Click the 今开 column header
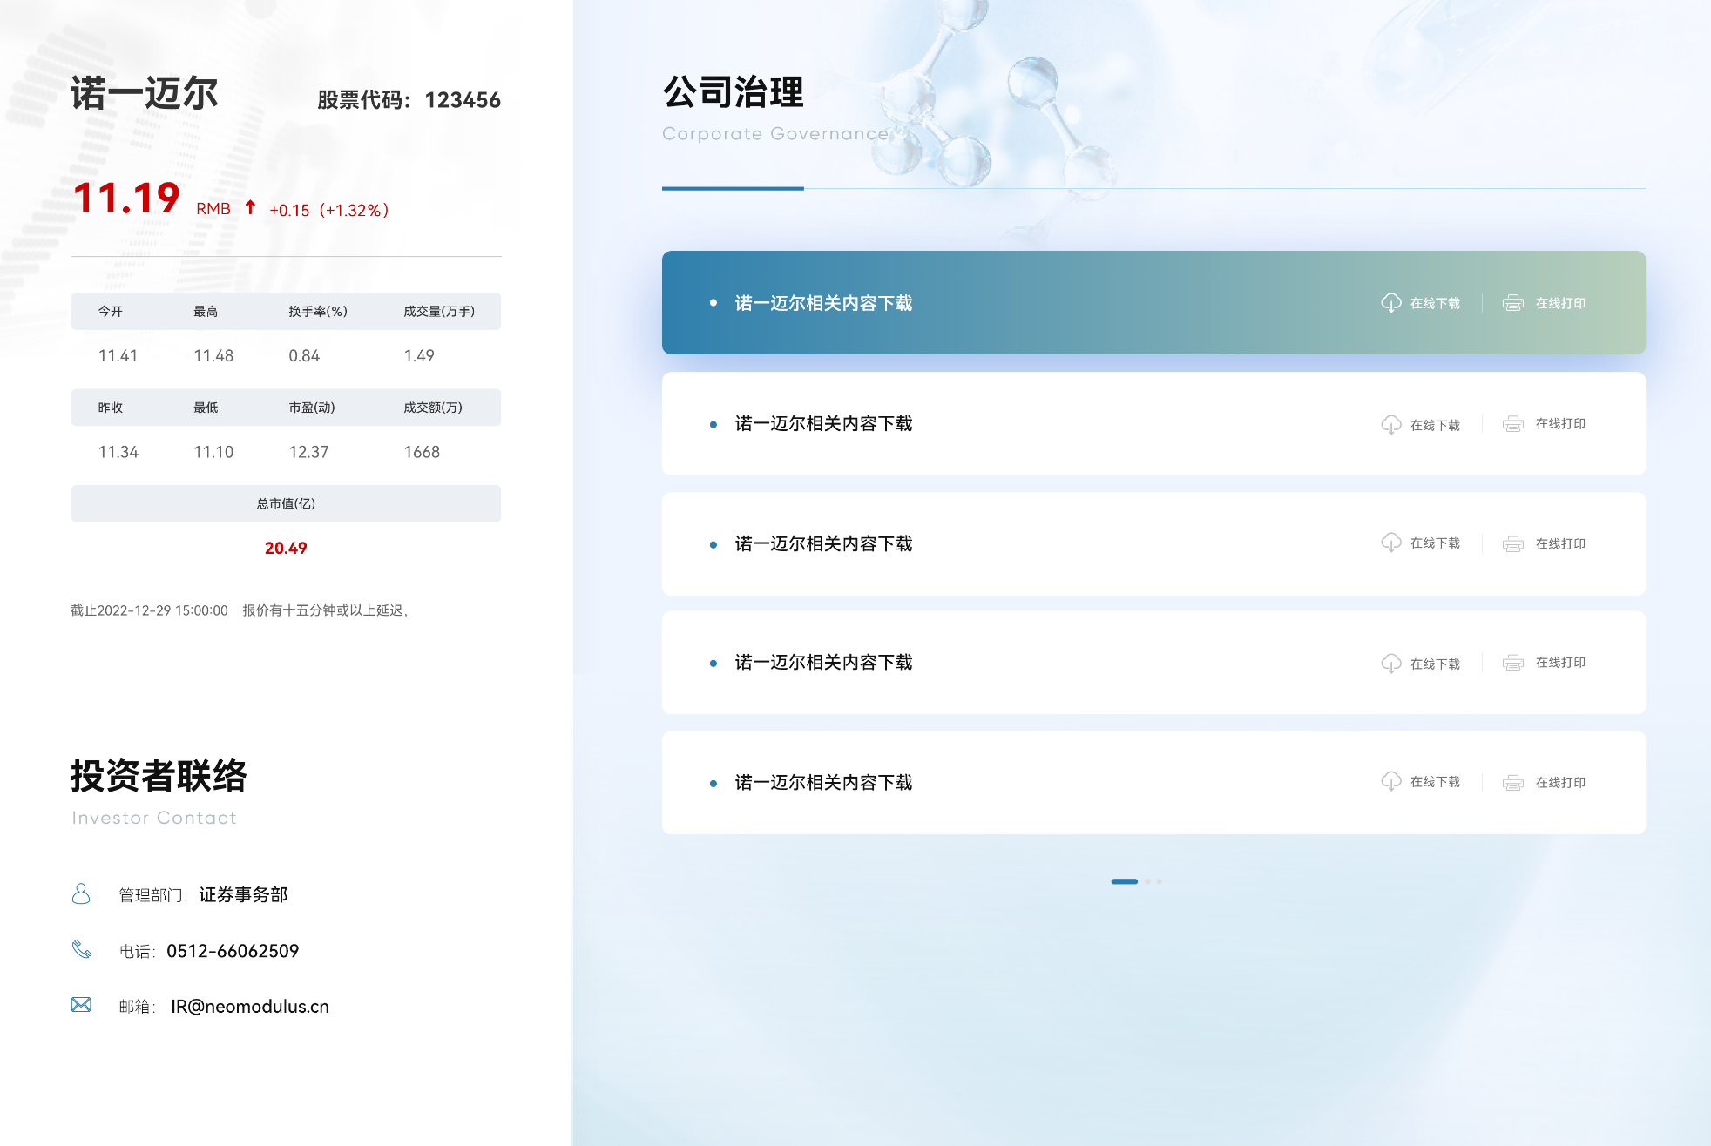This screenshot has width=1711, height=1146. [111, 311]
